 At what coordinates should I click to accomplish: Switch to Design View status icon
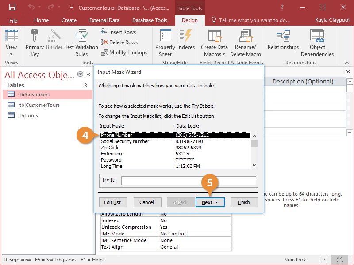click(340, 260)
